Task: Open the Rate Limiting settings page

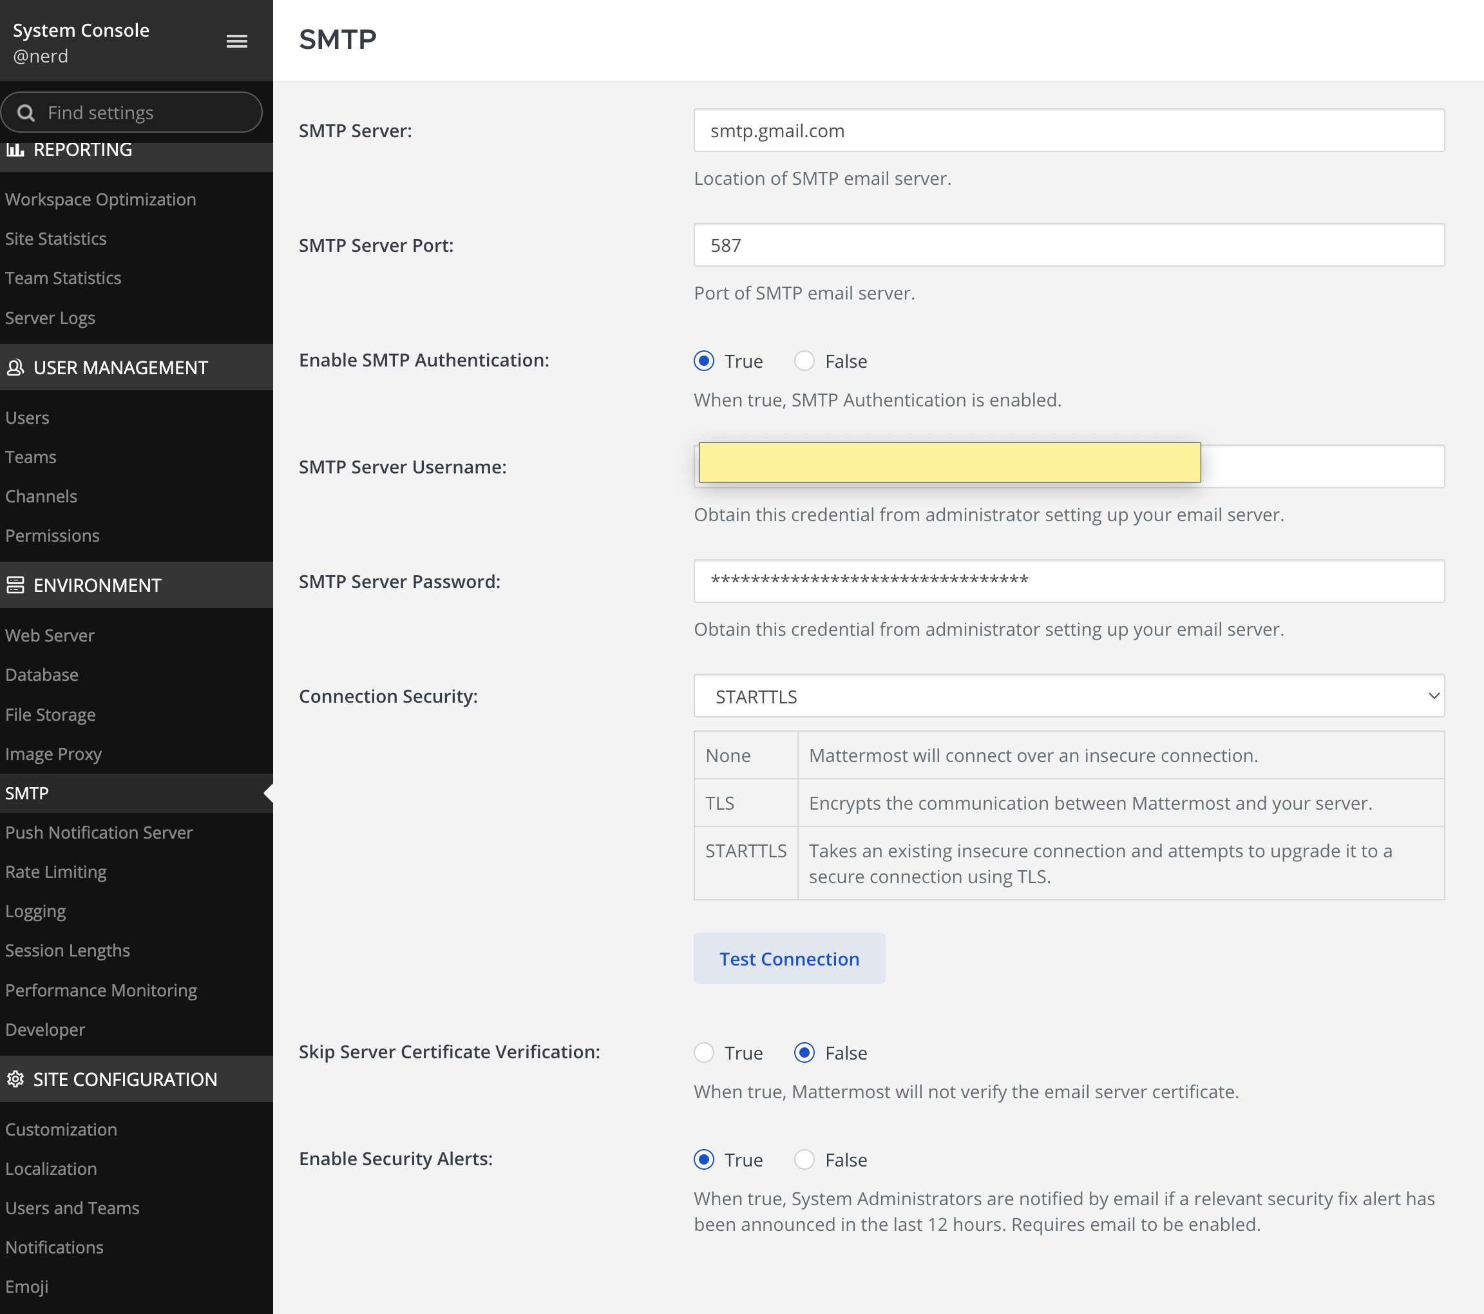Action: (x=56, y=872)
